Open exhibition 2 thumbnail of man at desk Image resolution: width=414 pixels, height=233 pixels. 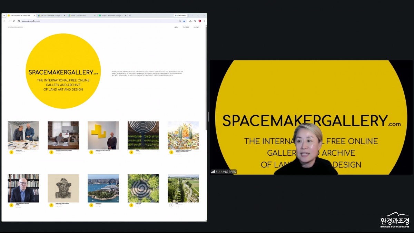63,135
